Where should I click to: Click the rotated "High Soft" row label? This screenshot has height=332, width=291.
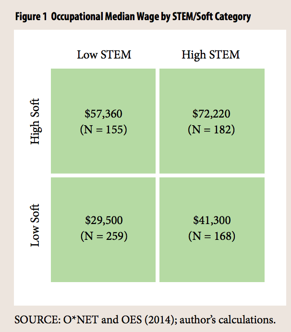coord(36,121)
